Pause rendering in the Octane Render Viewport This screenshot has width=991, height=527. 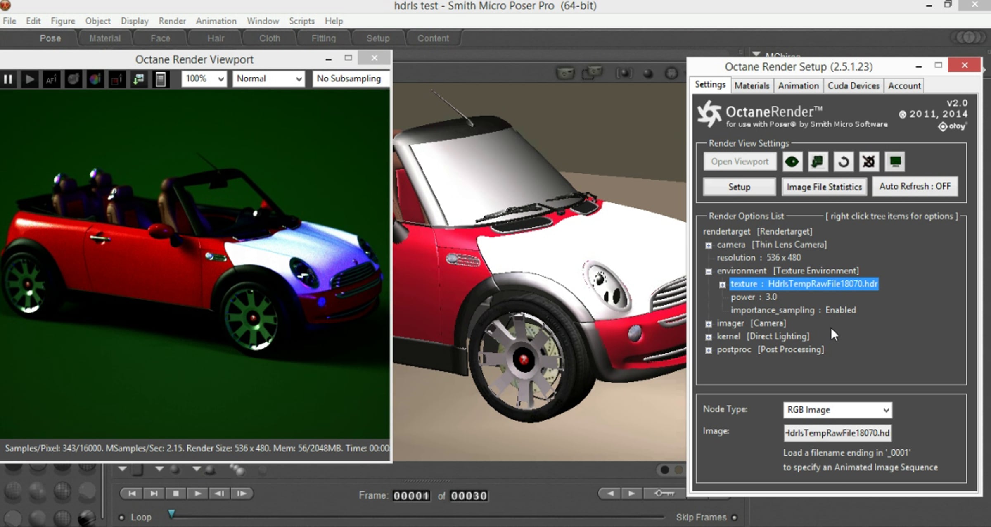(x=8, y=79)
